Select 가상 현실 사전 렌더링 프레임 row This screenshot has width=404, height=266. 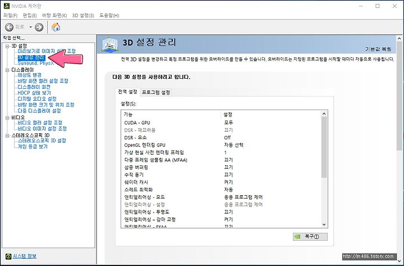coord(221,152)
